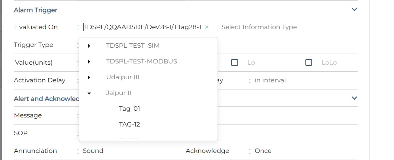
Task: Change the Annunciation Sound value
Action: 93,151
